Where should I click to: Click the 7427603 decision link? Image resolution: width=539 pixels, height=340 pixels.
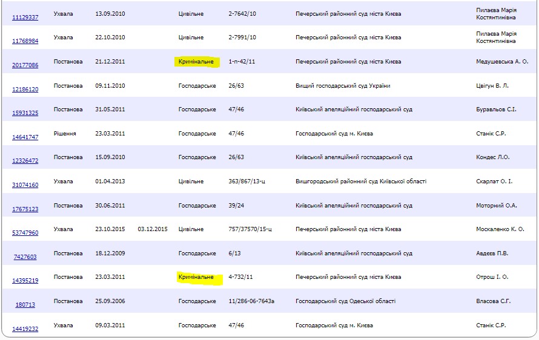coord(25,257)
